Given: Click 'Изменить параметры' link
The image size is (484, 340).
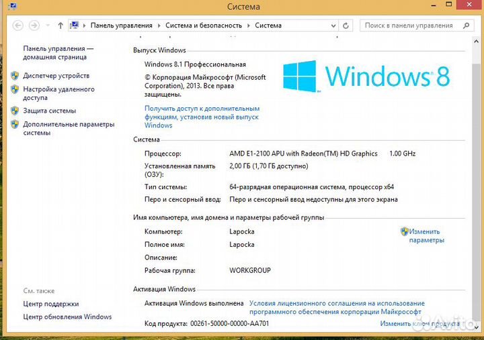Looking at the screenshot, I should coord(426,235).
